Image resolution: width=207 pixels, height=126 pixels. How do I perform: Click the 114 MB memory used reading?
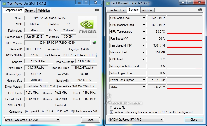(157, 52)
